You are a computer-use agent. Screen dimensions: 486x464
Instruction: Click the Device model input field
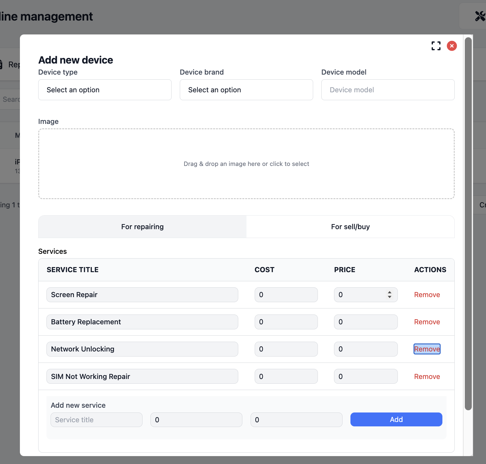(388, 90)
